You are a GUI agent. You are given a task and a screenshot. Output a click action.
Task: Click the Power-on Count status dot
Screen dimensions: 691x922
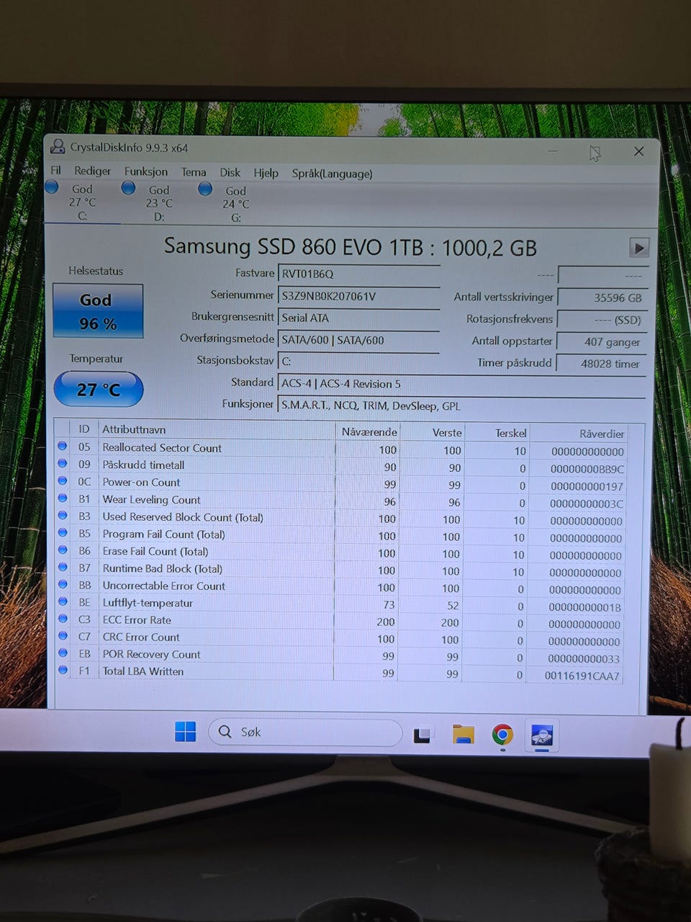63,481
